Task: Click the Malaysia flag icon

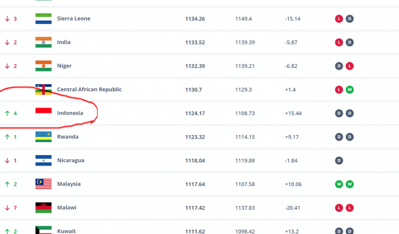Action: (x=43, y=184)
